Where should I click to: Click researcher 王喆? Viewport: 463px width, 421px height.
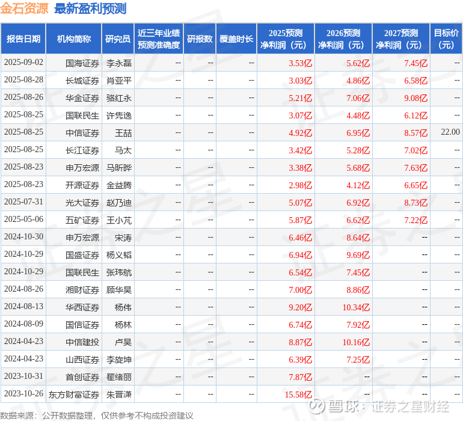[123, 133]
